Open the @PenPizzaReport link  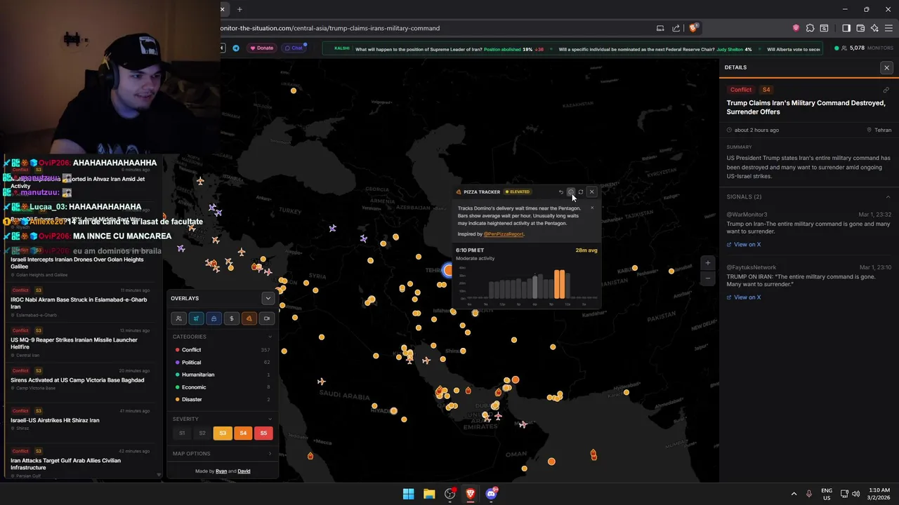[x=504, y=234]
